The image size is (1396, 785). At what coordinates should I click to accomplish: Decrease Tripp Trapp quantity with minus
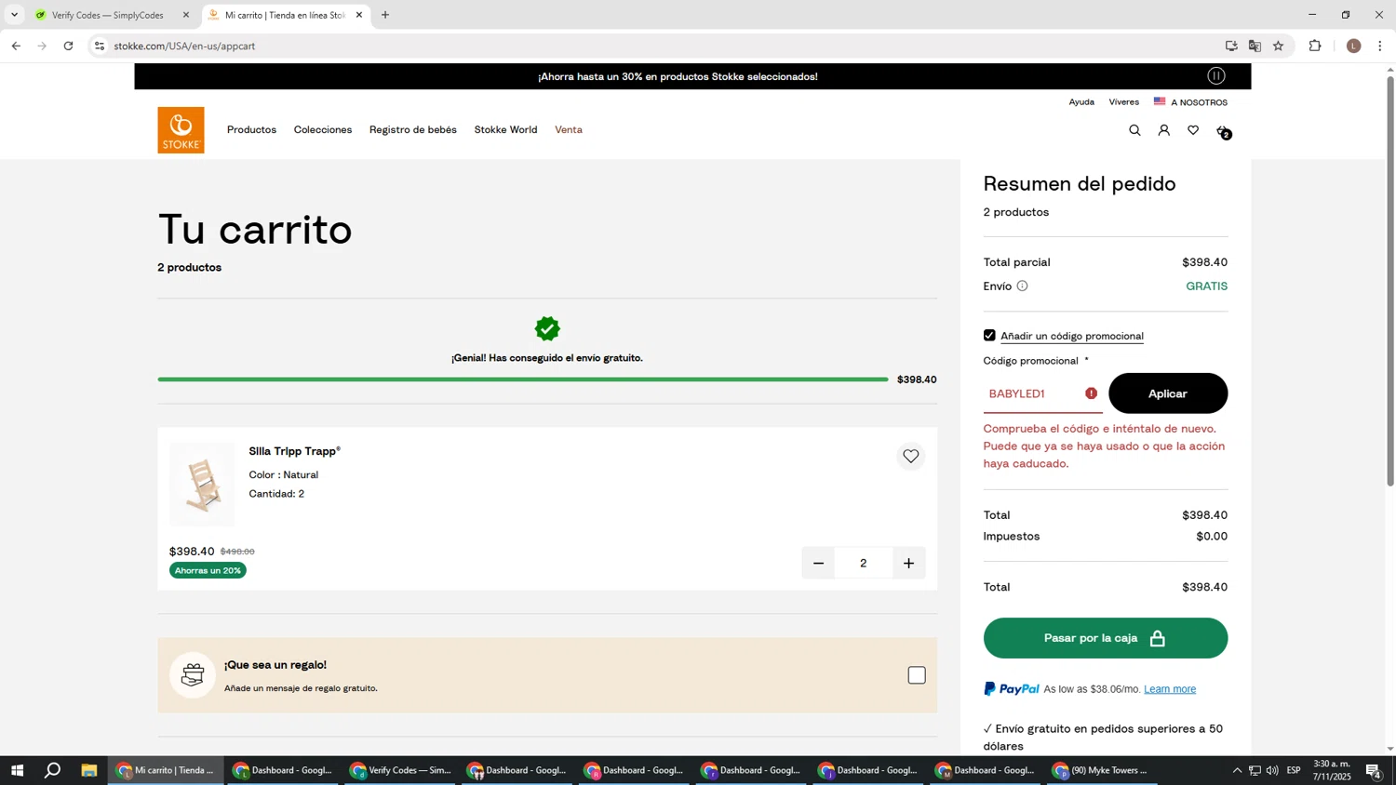(818, 563)
